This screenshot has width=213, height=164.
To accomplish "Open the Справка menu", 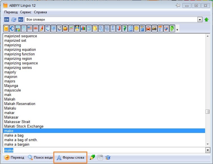I will coord(40,12).
